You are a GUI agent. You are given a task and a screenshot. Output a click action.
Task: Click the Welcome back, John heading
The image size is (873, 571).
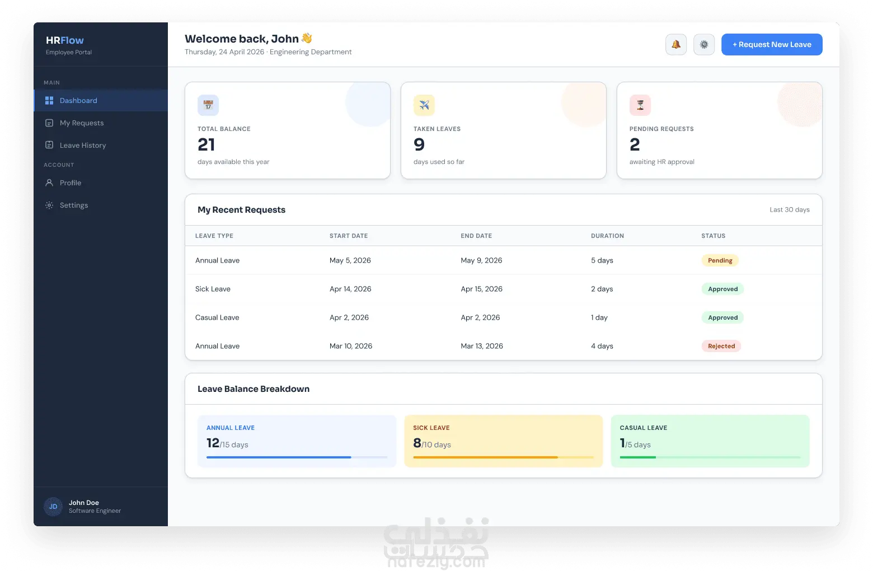(x=248, y=39)
